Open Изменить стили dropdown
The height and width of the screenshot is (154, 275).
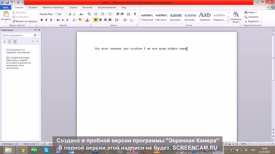(236, 17)
